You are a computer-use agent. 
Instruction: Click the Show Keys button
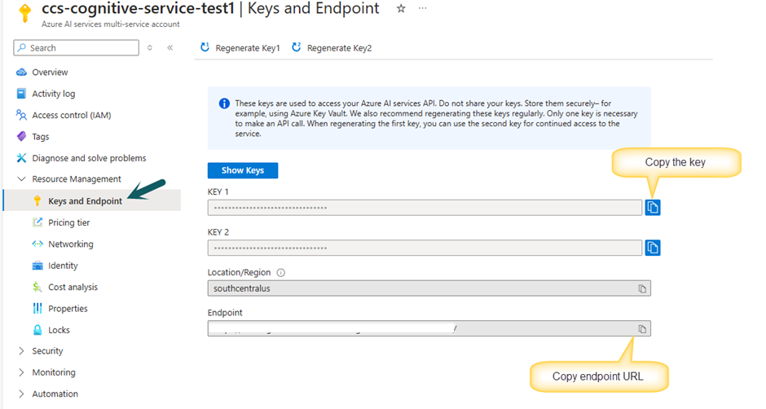click(x=243, y=170)
